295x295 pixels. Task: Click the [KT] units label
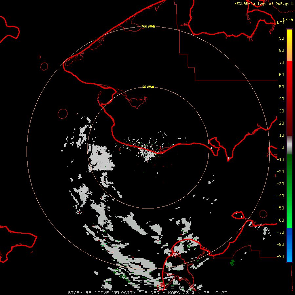coord(280,23)
